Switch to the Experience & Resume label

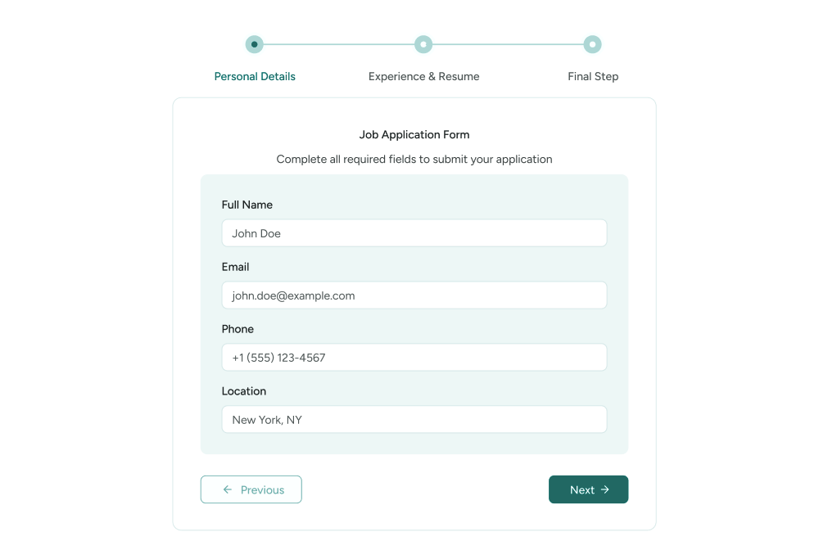(423, 76)
